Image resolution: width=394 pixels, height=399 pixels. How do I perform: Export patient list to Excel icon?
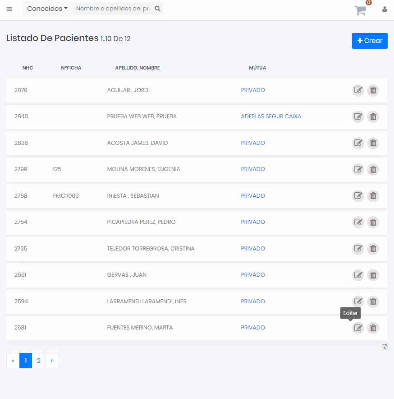[x=384, y=347]
